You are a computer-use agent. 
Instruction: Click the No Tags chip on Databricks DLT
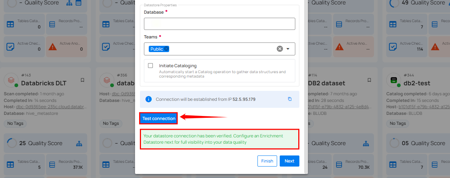pos(15,123)
